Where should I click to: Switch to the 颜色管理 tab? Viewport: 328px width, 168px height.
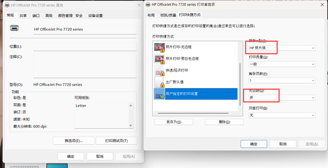point(65,16)
